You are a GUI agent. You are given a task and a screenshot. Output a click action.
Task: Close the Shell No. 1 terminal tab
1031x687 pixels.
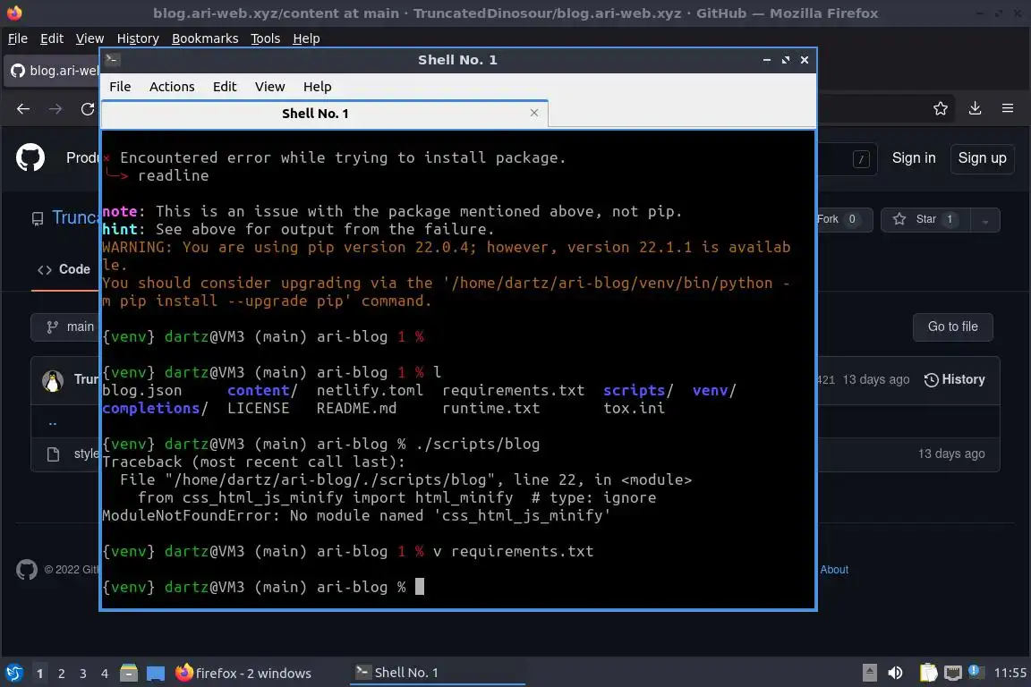[x=534, y=113]
